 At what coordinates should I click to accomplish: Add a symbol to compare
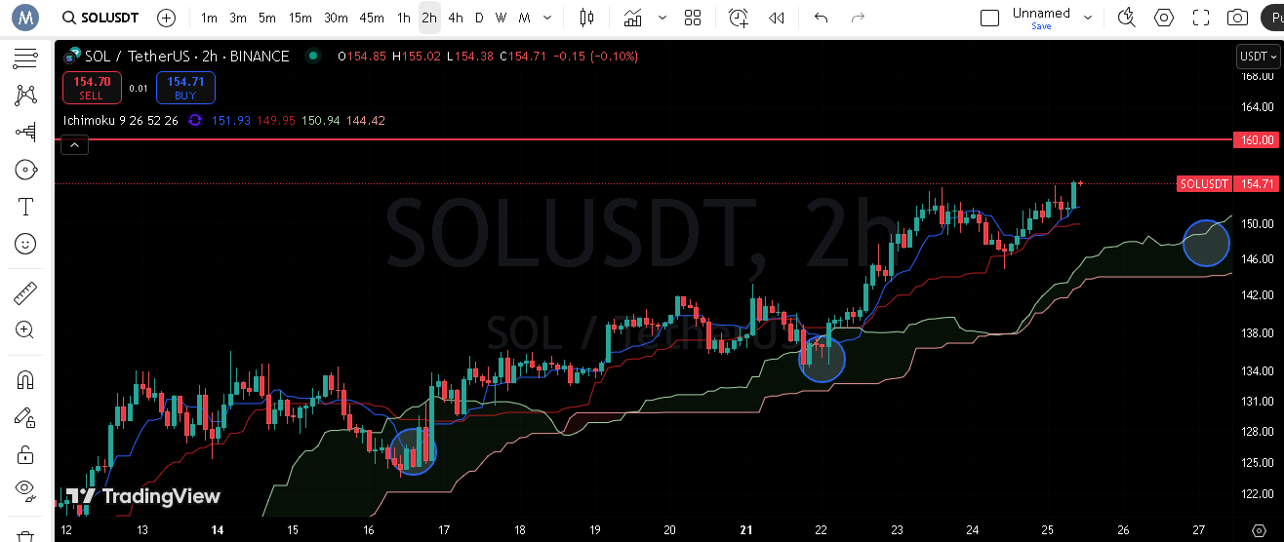(x=167, y=18)
